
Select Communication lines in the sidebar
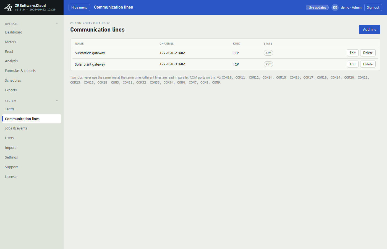click(x=32, y=119)
